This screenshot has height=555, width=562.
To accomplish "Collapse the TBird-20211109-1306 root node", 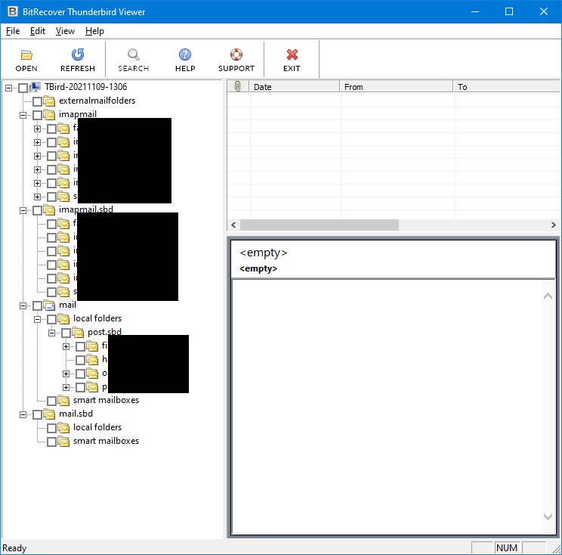I will tap(8, 88).
